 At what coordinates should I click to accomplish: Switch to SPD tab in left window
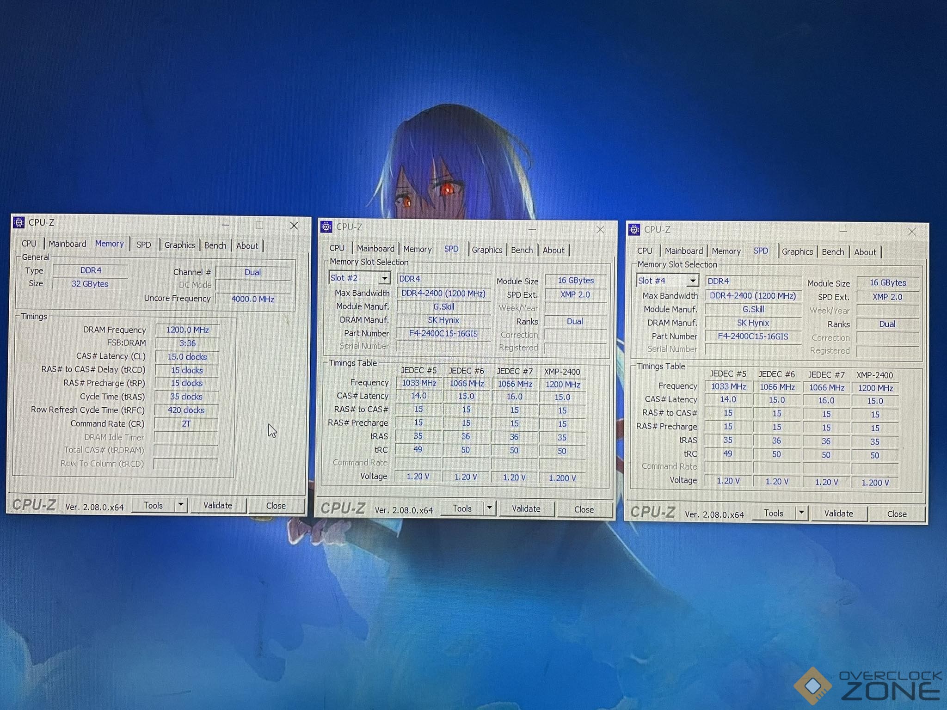click(144, 245)
